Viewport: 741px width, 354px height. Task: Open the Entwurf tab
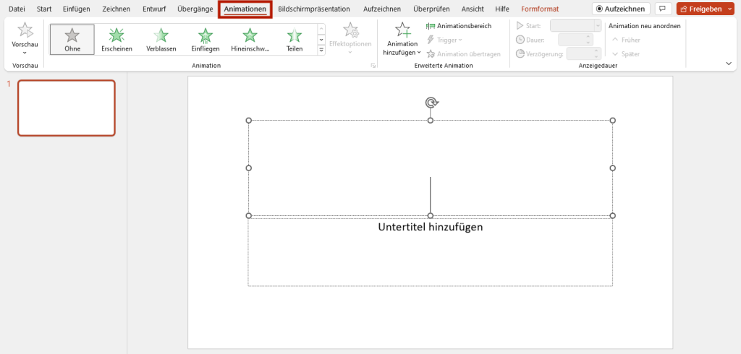click(153, 9)
